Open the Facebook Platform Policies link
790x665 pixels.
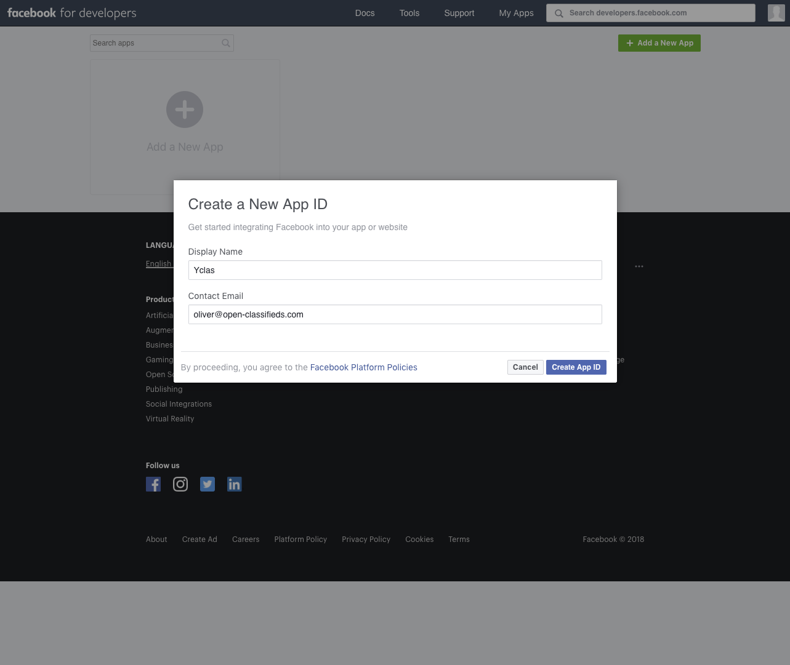click(364, 367)
